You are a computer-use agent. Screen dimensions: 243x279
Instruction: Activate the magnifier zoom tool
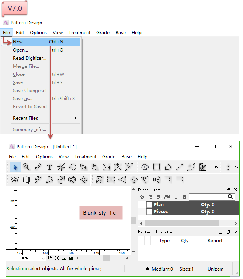coord(26,167)
